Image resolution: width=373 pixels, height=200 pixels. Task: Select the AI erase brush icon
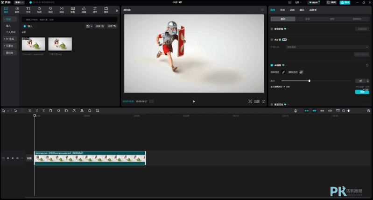point(283,72)
